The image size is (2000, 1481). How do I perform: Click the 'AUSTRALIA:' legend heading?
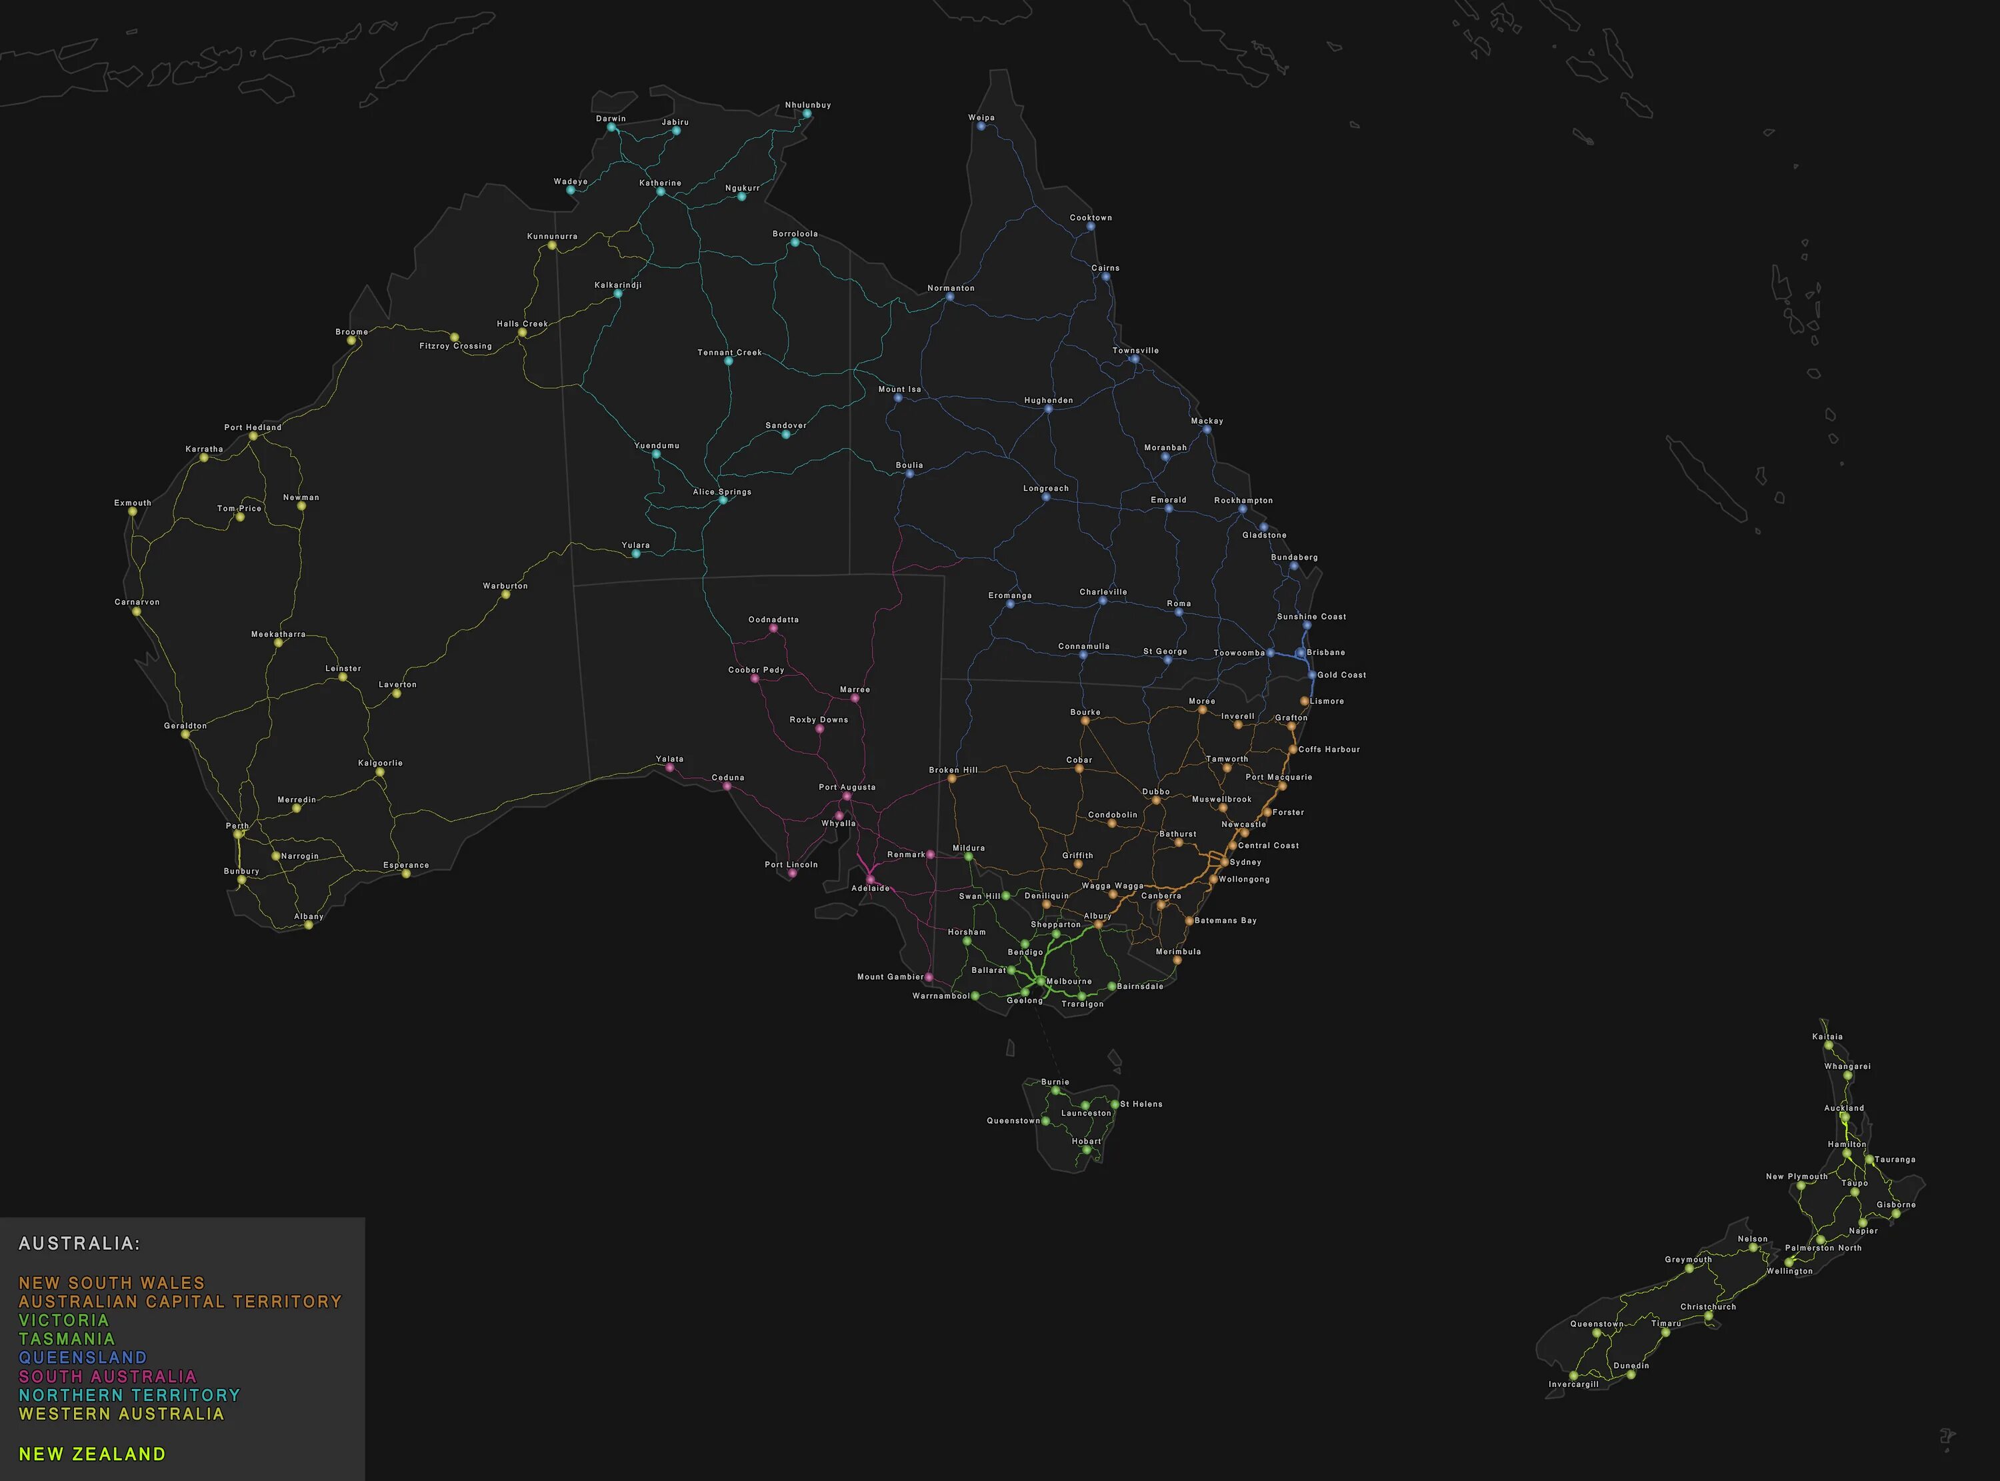pos(79,1244)
